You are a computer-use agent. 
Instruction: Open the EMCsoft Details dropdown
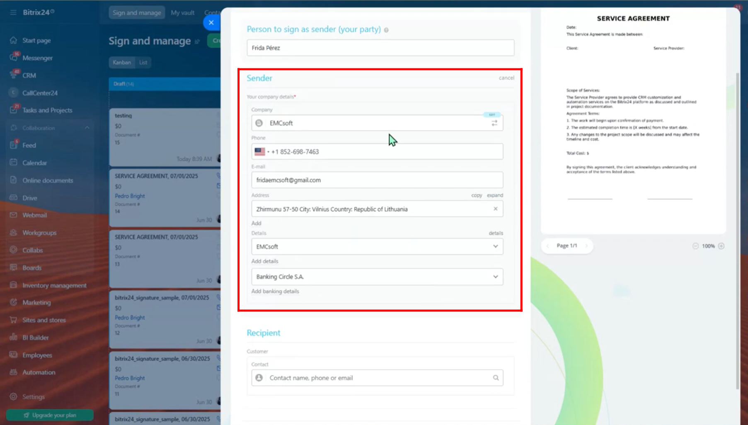click(377, 246)
